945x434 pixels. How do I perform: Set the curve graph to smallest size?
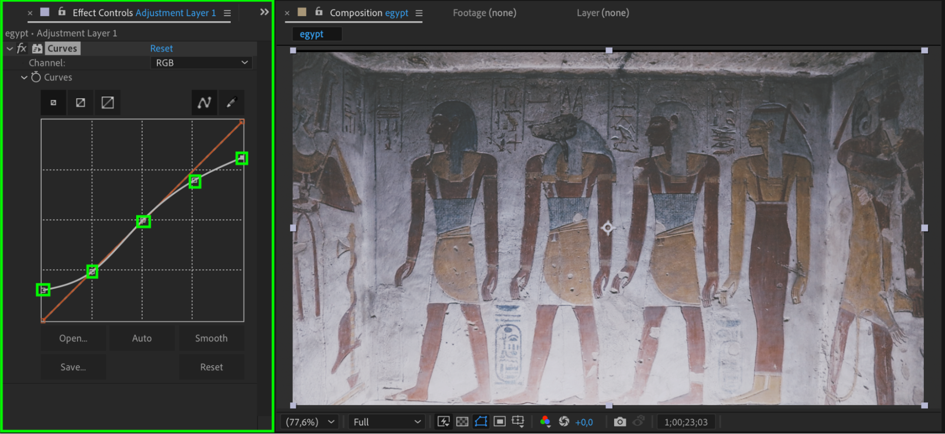point(53,102)
